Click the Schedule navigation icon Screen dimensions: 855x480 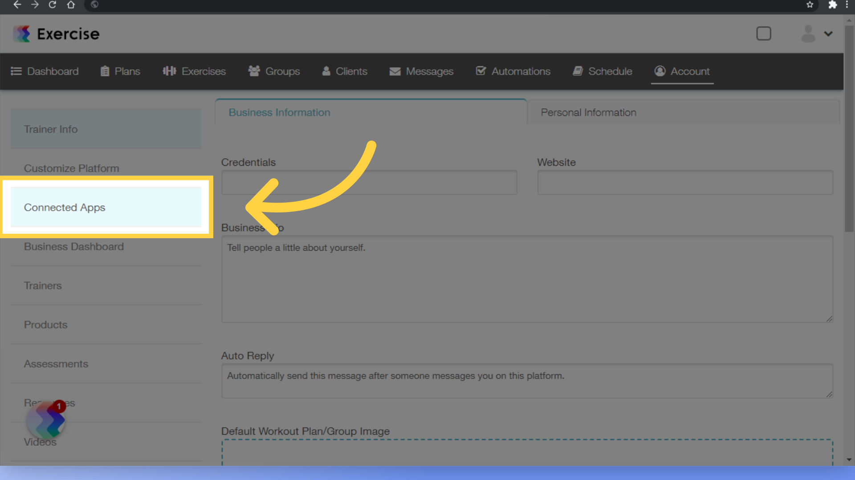(x=578, y=71)
